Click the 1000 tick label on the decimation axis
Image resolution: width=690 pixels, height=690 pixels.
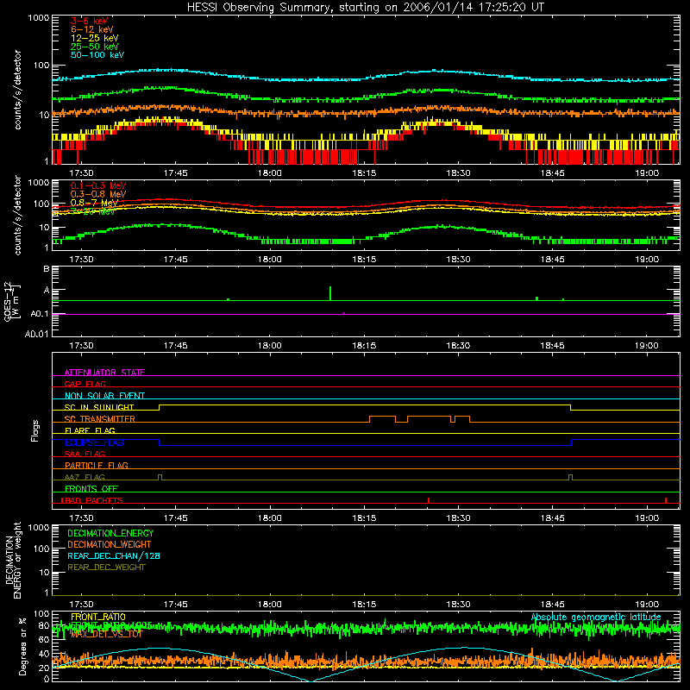tap(39, 527)
